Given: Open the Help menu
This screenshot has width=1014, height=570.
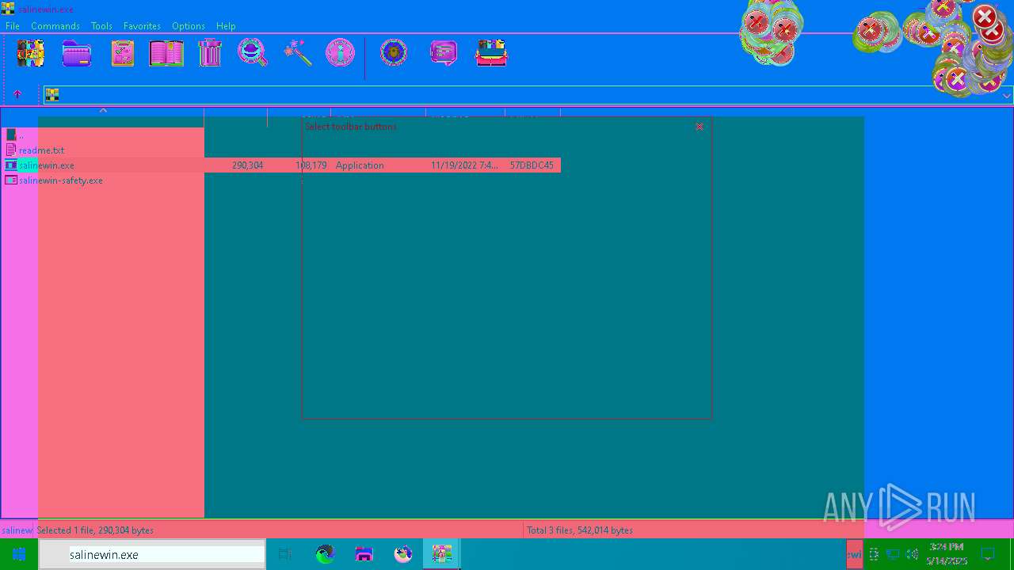Looking at the screenshot, I should click(226, 26).
